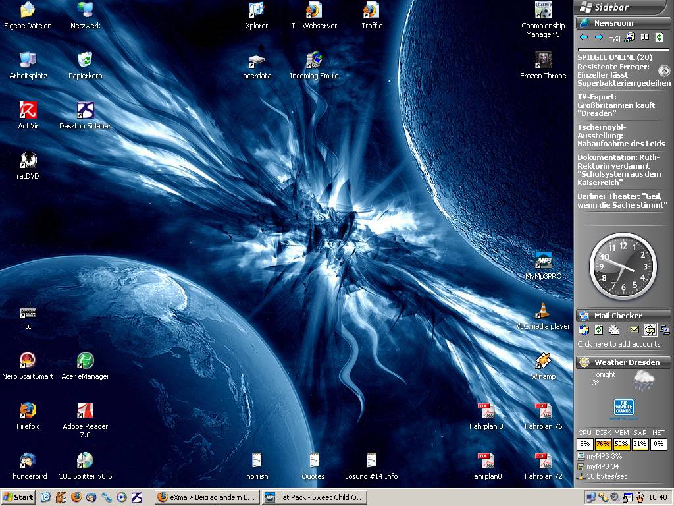Launch AntiVir from the desktop
Image resolution: width=674 pixels, height=506 pixels.
click(28, 116)
